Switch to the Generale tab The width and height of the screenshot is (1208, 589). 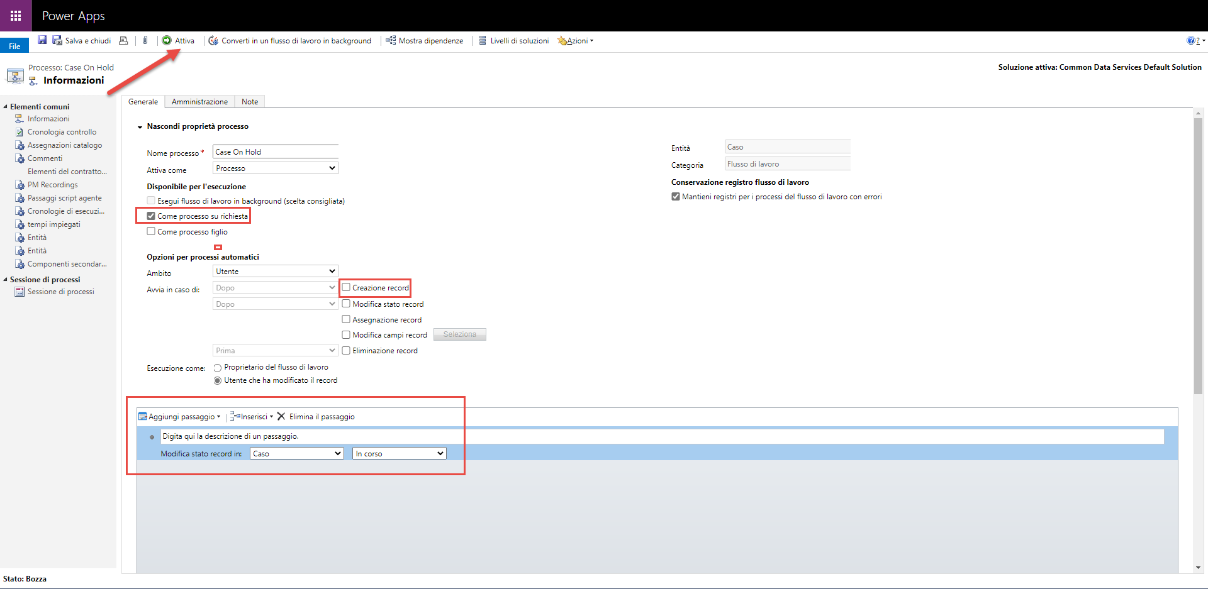pos(143,101)
